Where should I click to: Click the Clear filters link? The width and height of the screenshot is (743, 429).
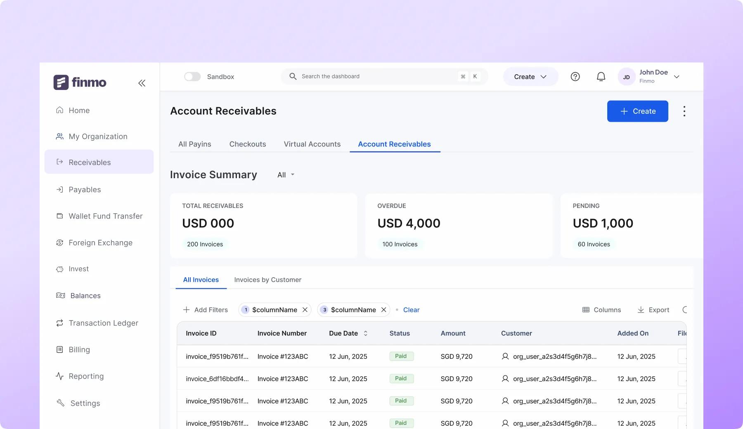[411, 310]
